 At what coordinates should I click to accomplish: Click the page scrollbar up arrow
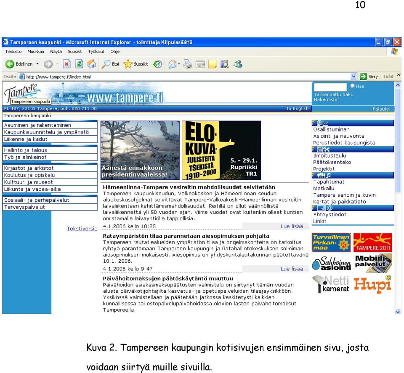398,84
